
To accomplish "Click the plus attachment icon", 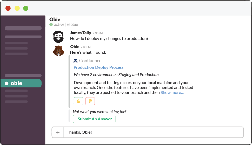I will (x=58, y=133).
